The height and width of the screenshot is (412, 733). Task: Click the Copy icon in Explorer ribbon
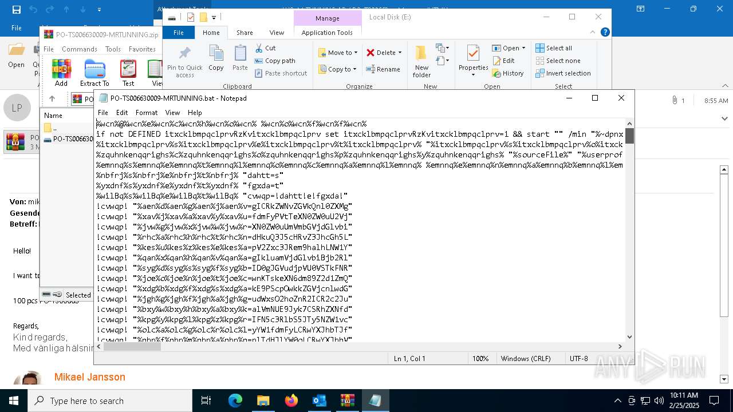point(216,58)
